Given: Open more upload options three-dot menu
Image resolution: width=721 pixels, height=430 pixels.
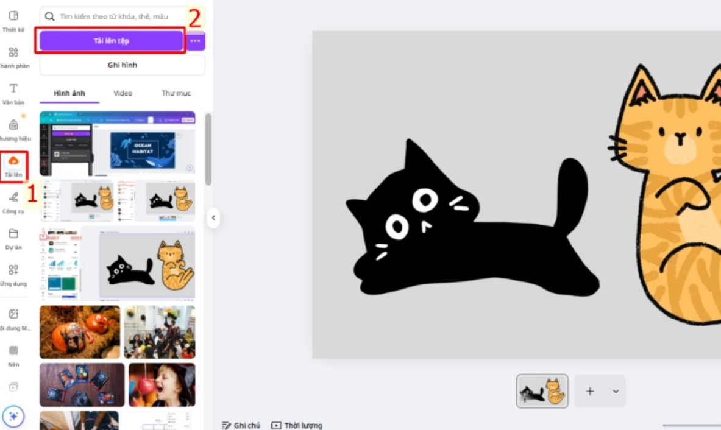Looking at the screenshot, I should tap(195, 41).
